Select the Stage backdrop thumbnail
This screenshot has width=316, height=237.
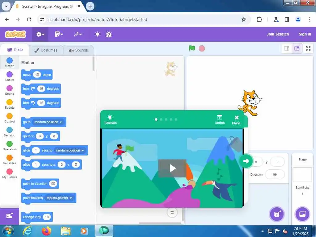pos(302,174)
